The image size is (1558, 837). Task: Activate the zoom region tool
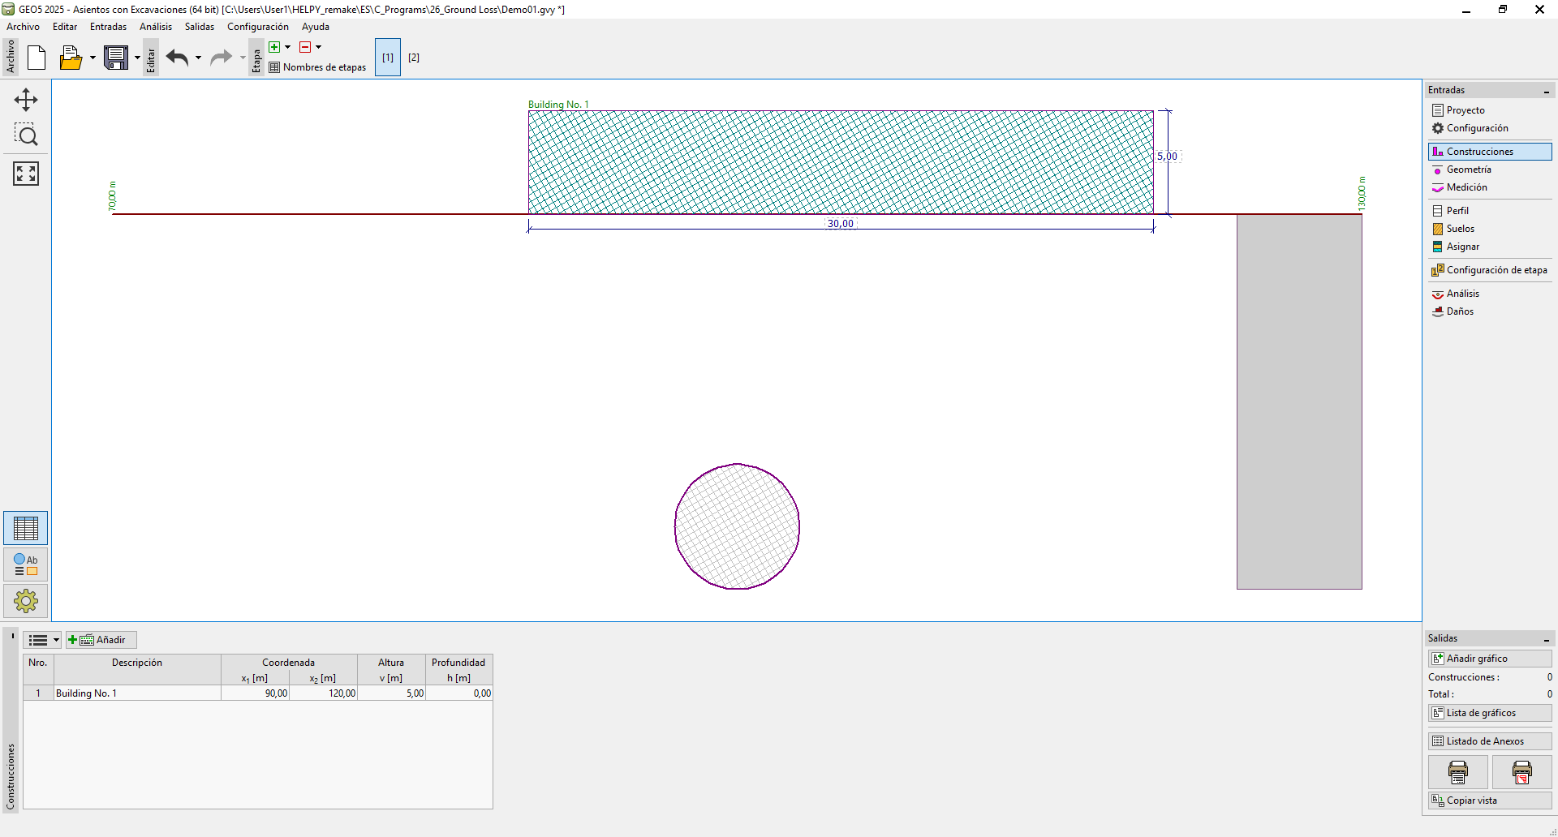(x=26, y=135)
